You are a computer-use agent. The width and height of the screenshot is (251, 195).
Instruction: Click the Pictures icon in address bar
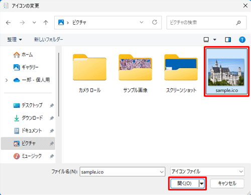pos(61,22)
